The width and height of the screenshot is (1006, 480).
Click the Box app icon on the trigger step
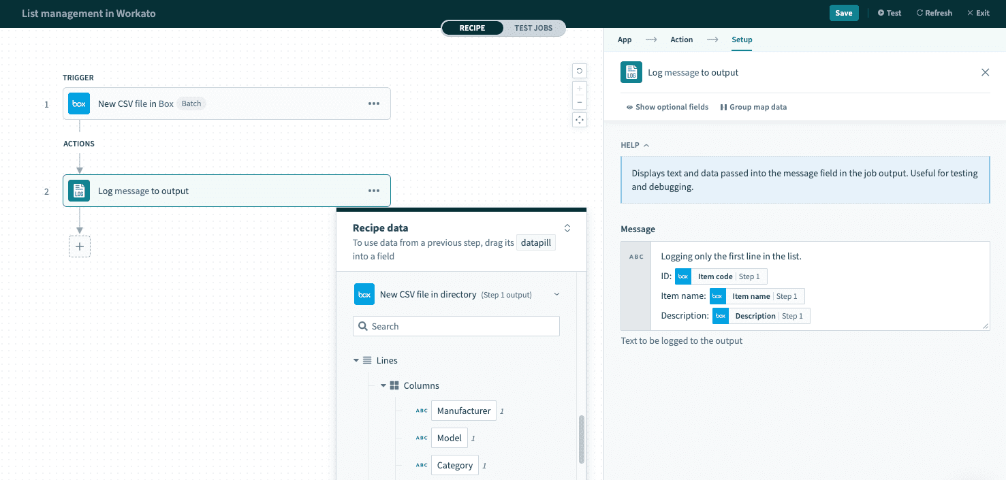click(78, 103)
